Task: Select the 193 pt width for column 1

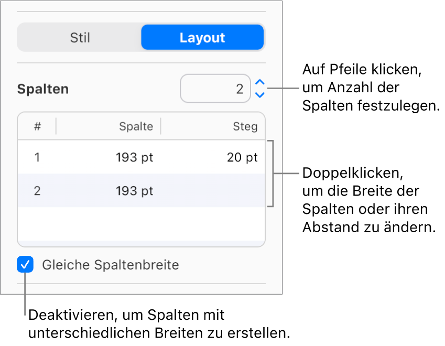Action: pyautogui.click(x=134, y=157)
